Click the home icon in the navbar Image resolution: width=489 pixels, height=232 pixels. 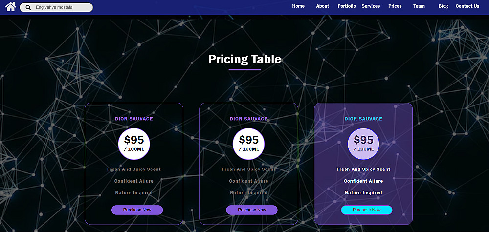11,7
